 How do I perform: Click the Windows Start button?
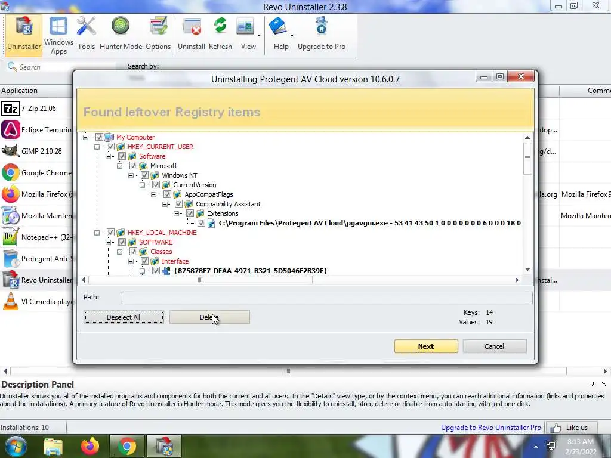click(16, 446)
